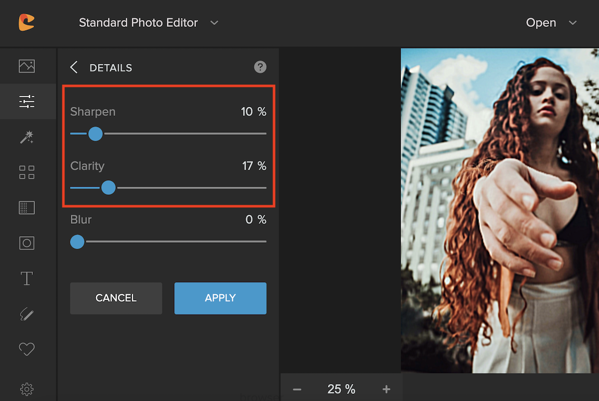Click the Sharpen slider handle
The height and width of the screenshot is (401, 599).
coord(95,134)
